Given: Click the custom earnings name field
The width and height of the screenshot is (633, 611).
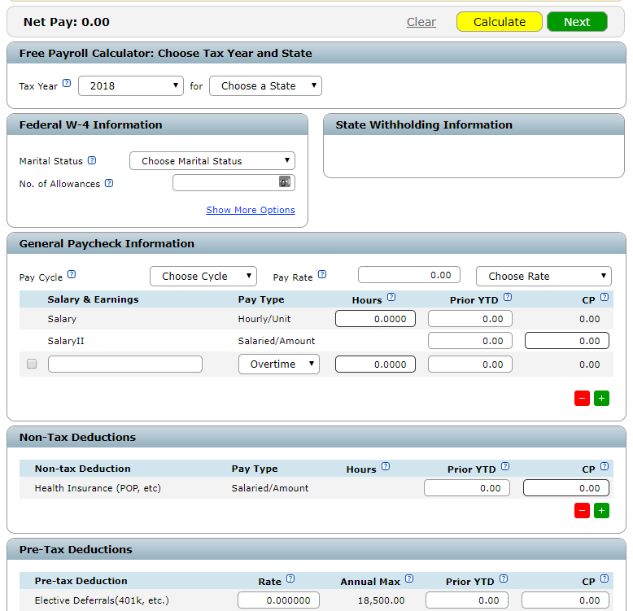Looking at the screenshot, I should point(125,364).
